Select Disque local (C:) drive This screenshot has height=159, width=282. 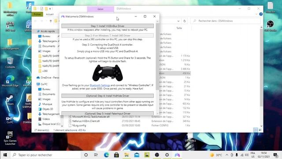51,124
